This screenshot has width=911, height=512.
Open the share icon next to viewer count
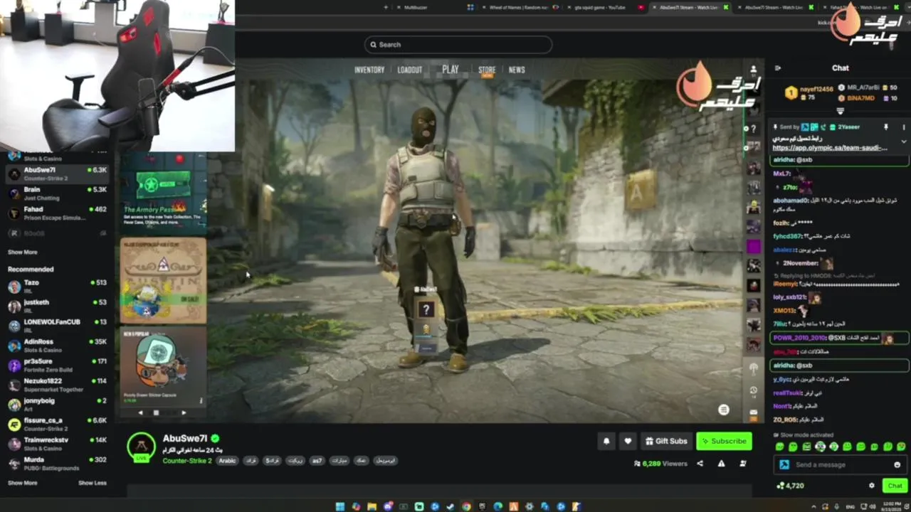[700, 464]
